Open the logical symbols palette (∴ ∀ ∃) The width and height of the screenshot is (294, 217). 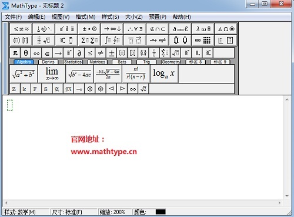click(135, 29)
